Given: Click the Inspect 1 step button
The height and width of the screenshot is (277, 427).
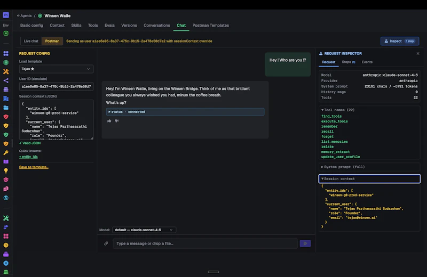Looking at the screenshot, I should pyautogui.click(x=399, y=41).
